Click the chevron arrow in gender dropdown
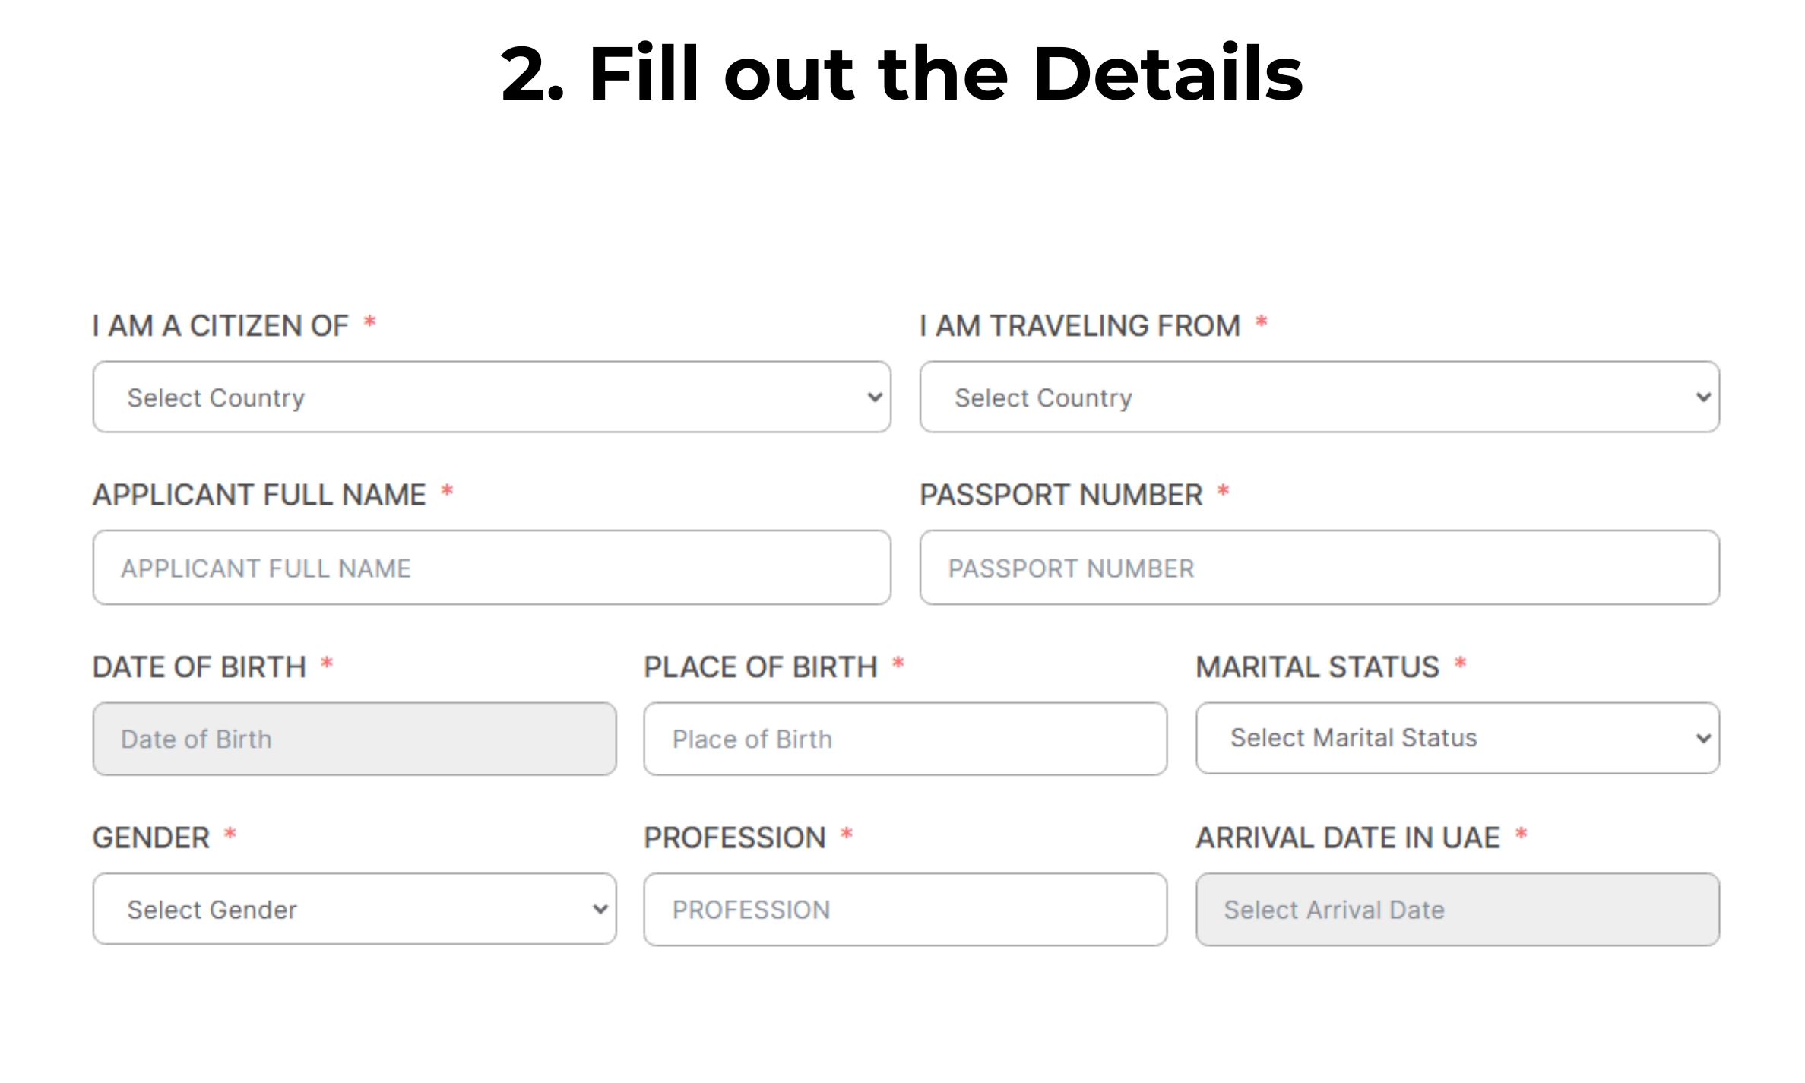Image resolution: width=1805 pixels, height=1083 pixels. (600, 909)
